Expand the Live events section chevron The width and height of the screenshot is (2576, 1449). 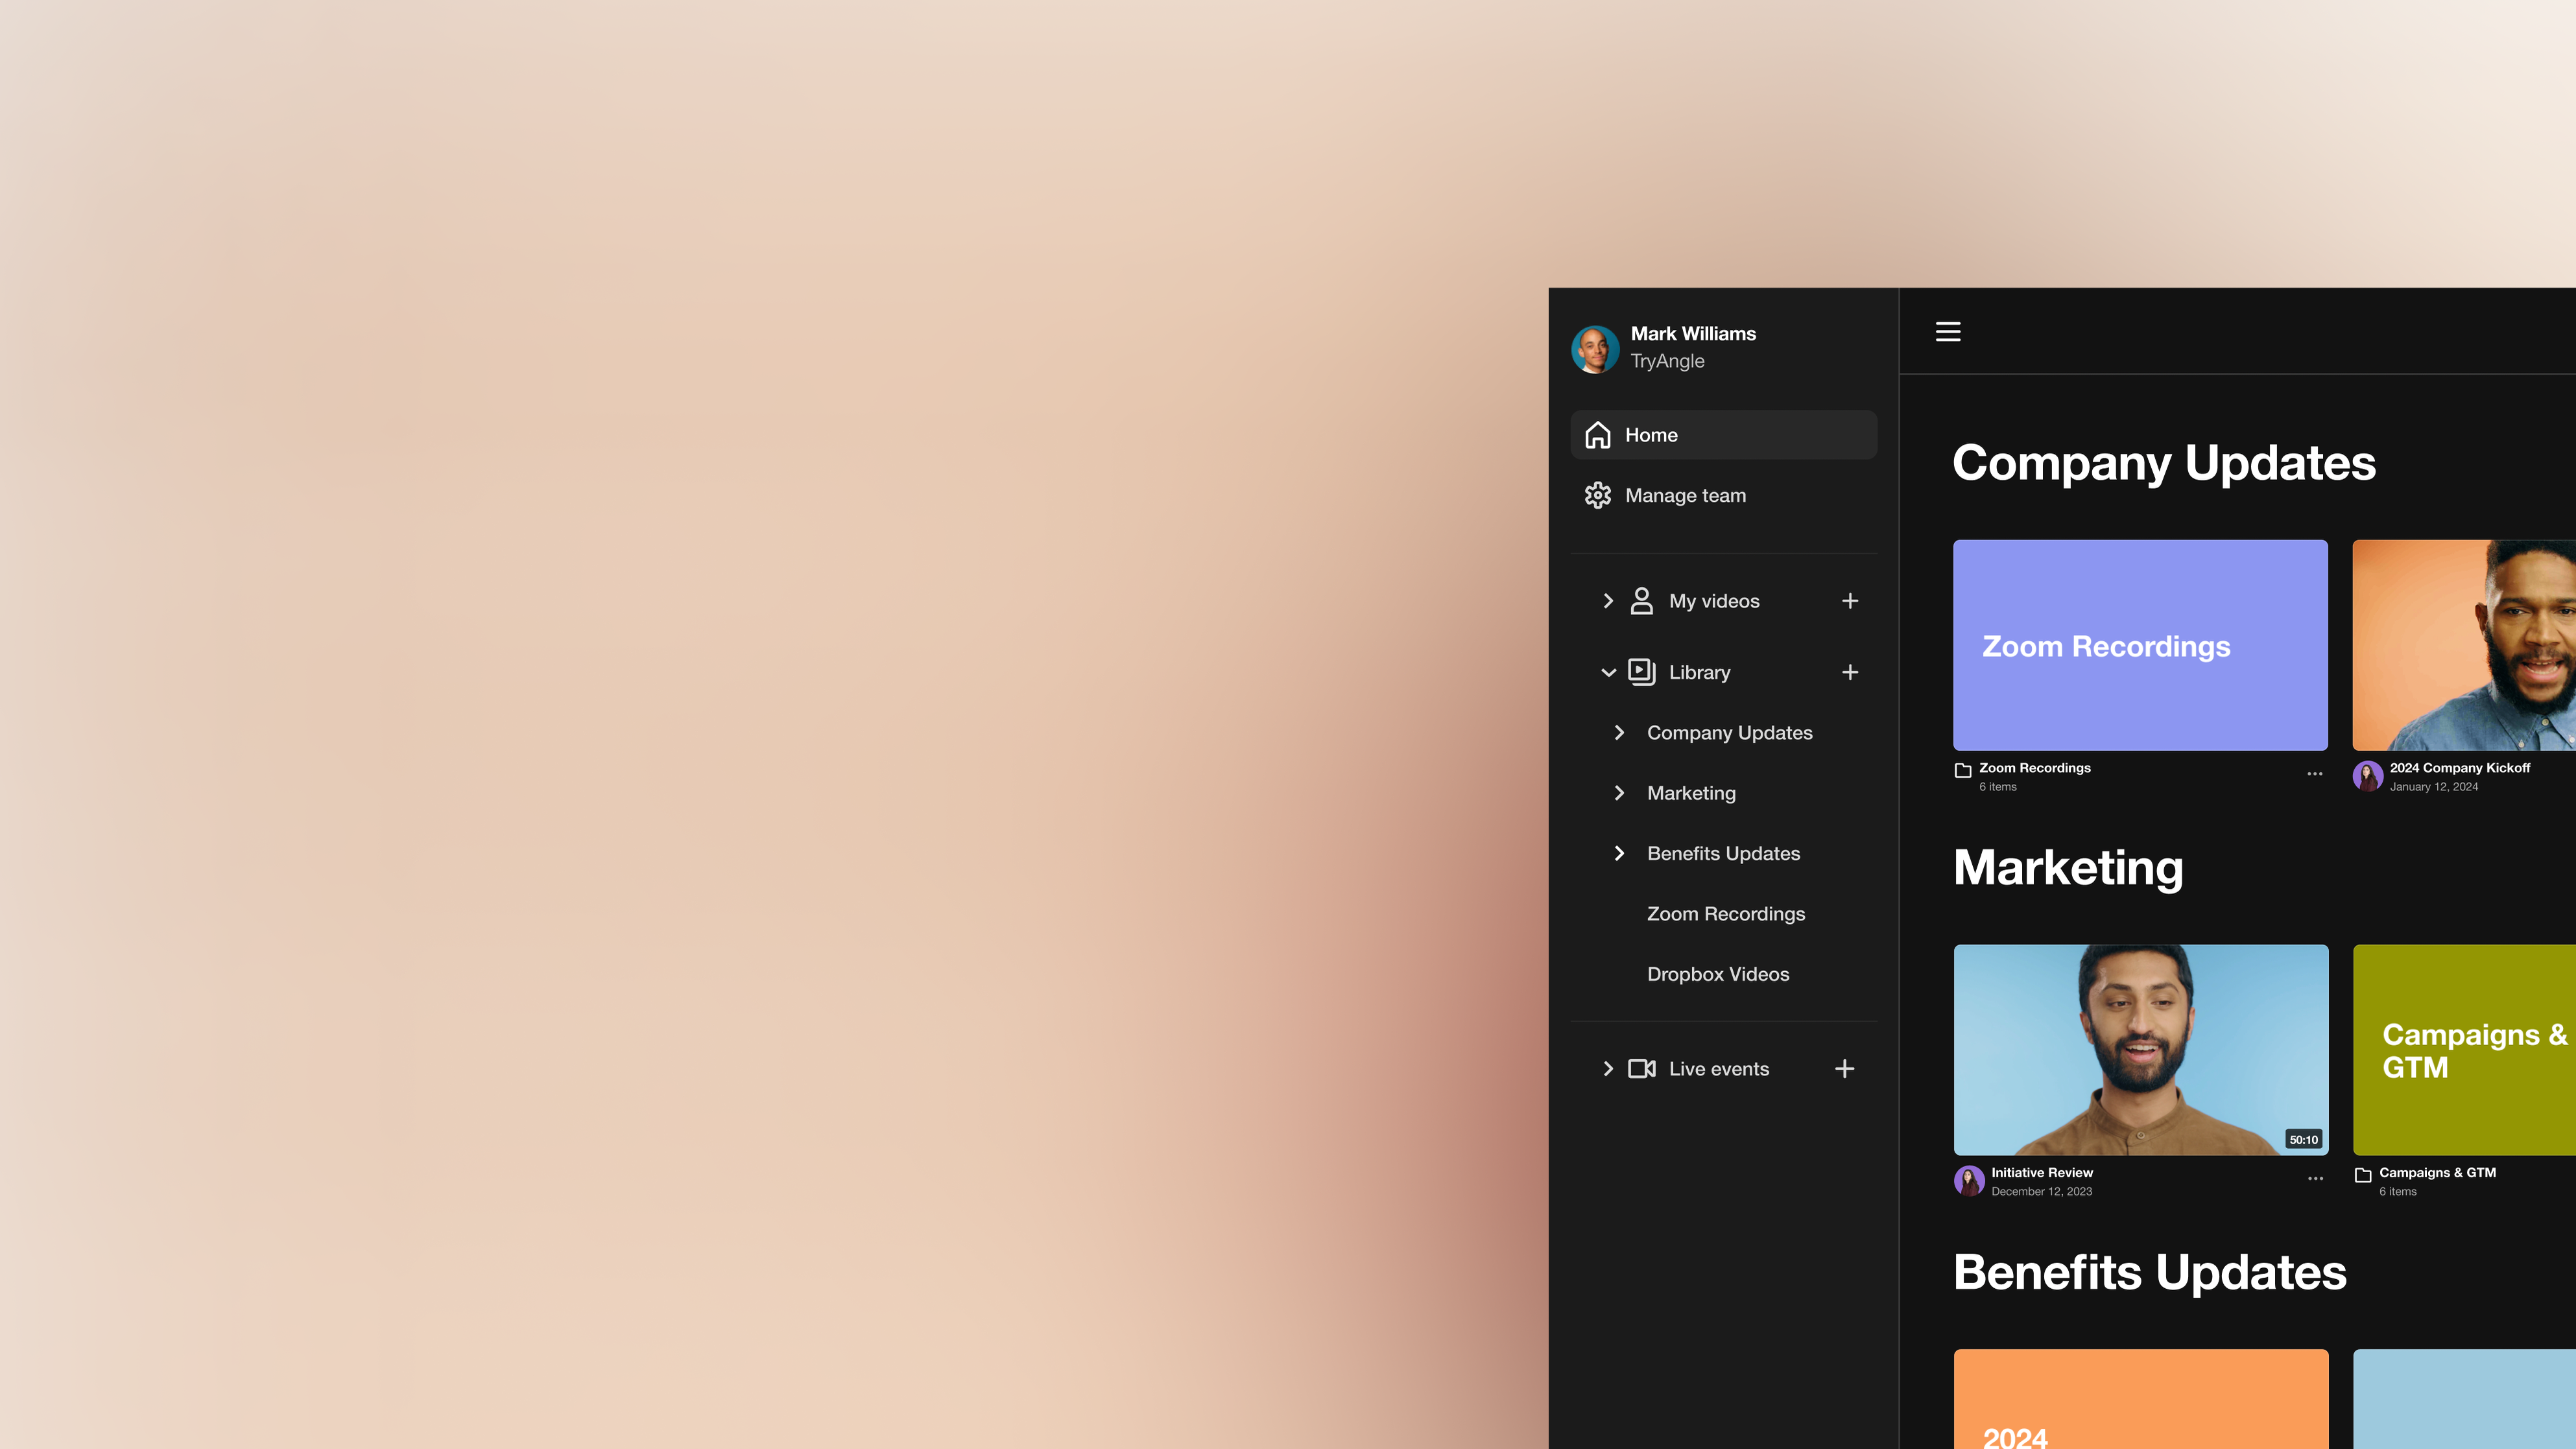[x=1607, y=1069]
